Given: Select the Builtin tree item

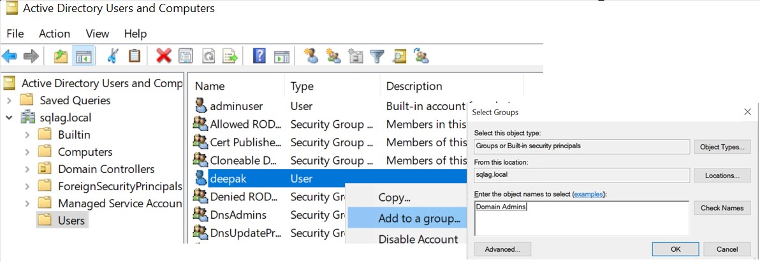Looking at the screenshot, I should tap(74, 134).
